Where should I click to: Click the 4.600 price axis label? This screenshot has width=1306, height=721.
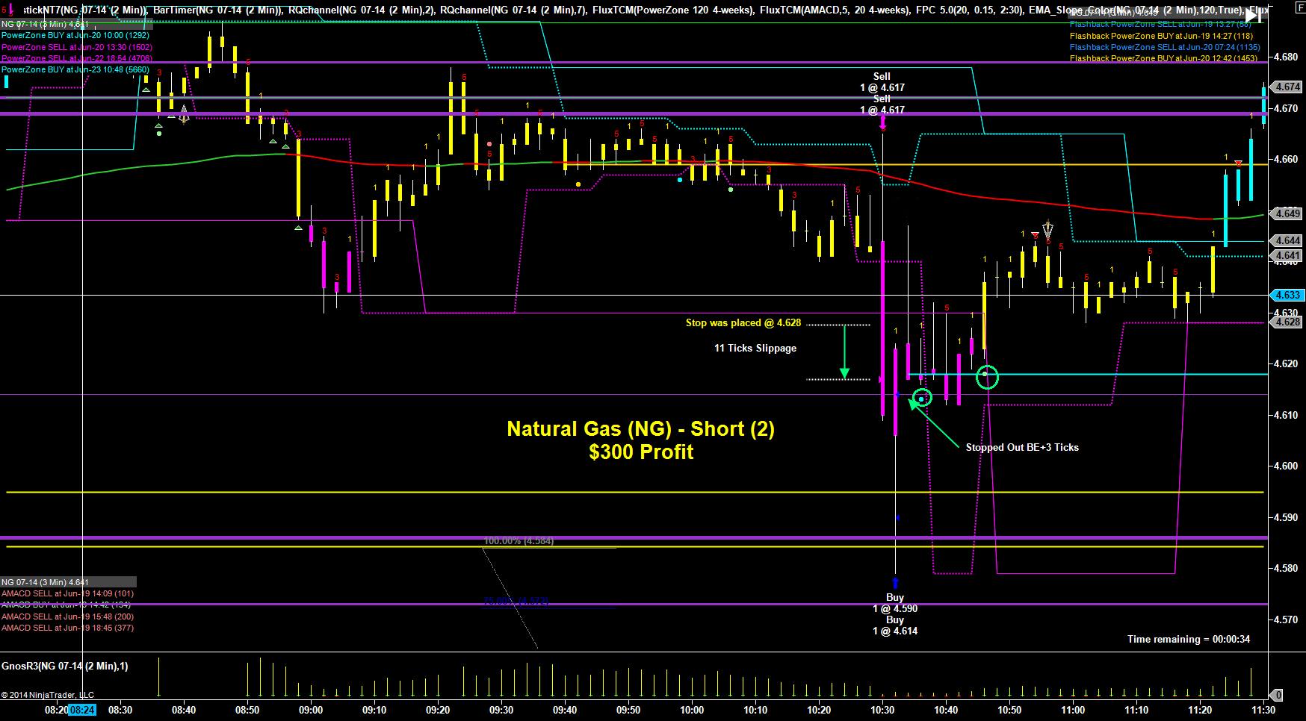pyautogui.click(x=1286, y=466)
